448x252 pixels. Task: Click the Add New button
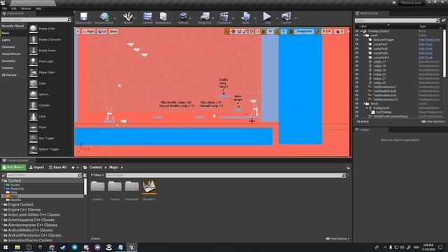click(13, 167)
